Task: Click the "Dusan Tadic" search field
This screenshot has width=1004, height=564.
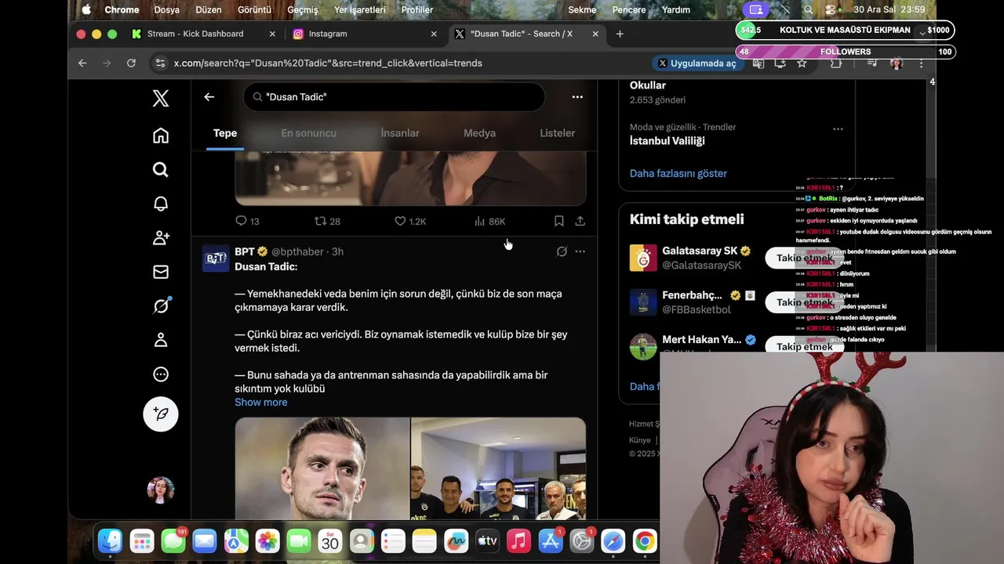Action: tap(394, 97)
